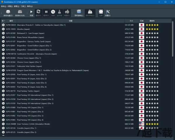The height and width of the screenshot is (140, 175).
Task: Select Daikoukai Jidai Gaiden (Japan)
Action: point(29,66)
